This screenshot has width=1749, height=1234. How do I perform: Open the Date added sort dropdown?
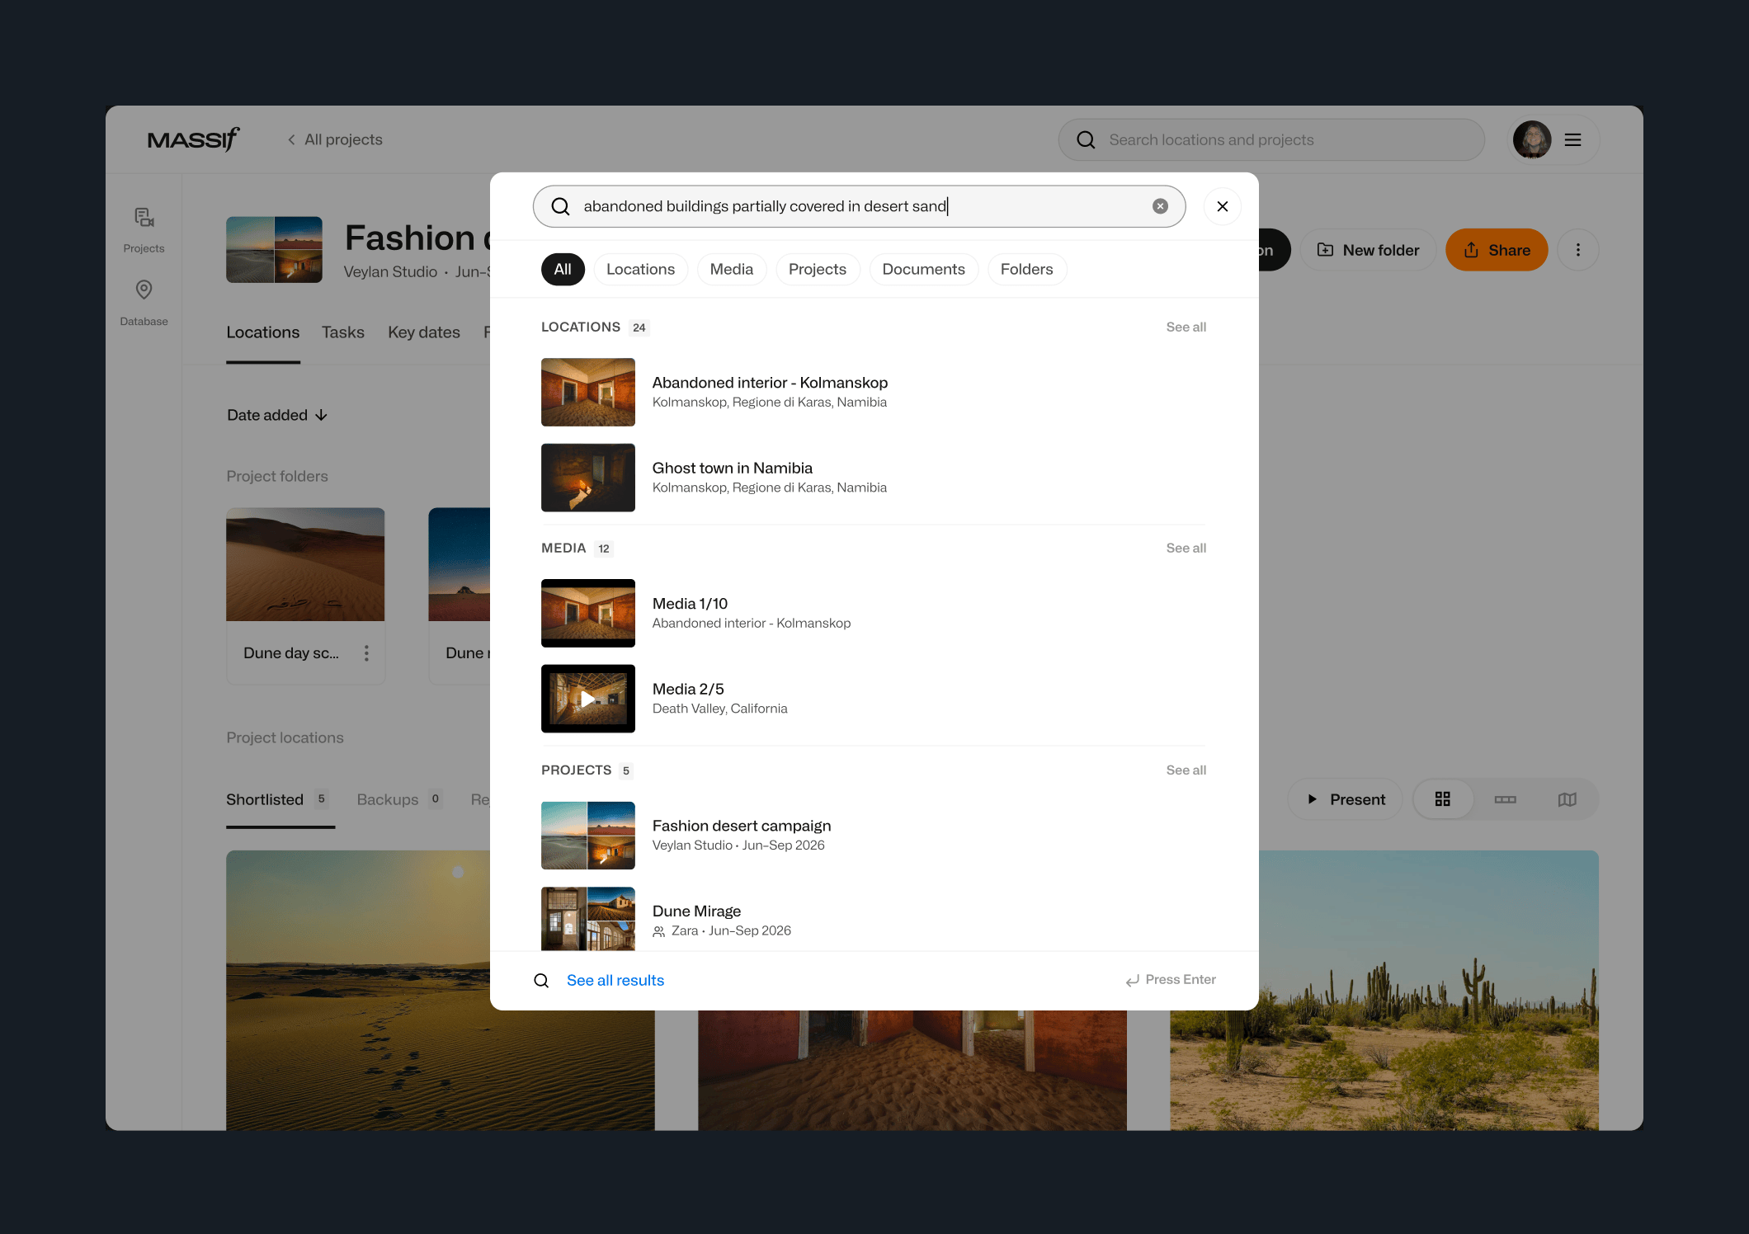click(x=277, y=416)
